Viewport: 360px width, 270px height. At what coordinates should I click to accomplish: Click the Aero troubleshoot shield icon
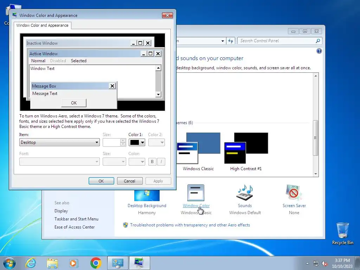(126, 225)
